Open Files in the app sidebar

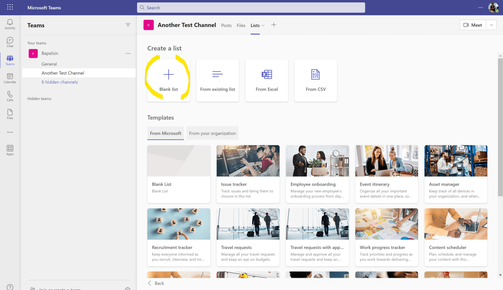[10, 114]
